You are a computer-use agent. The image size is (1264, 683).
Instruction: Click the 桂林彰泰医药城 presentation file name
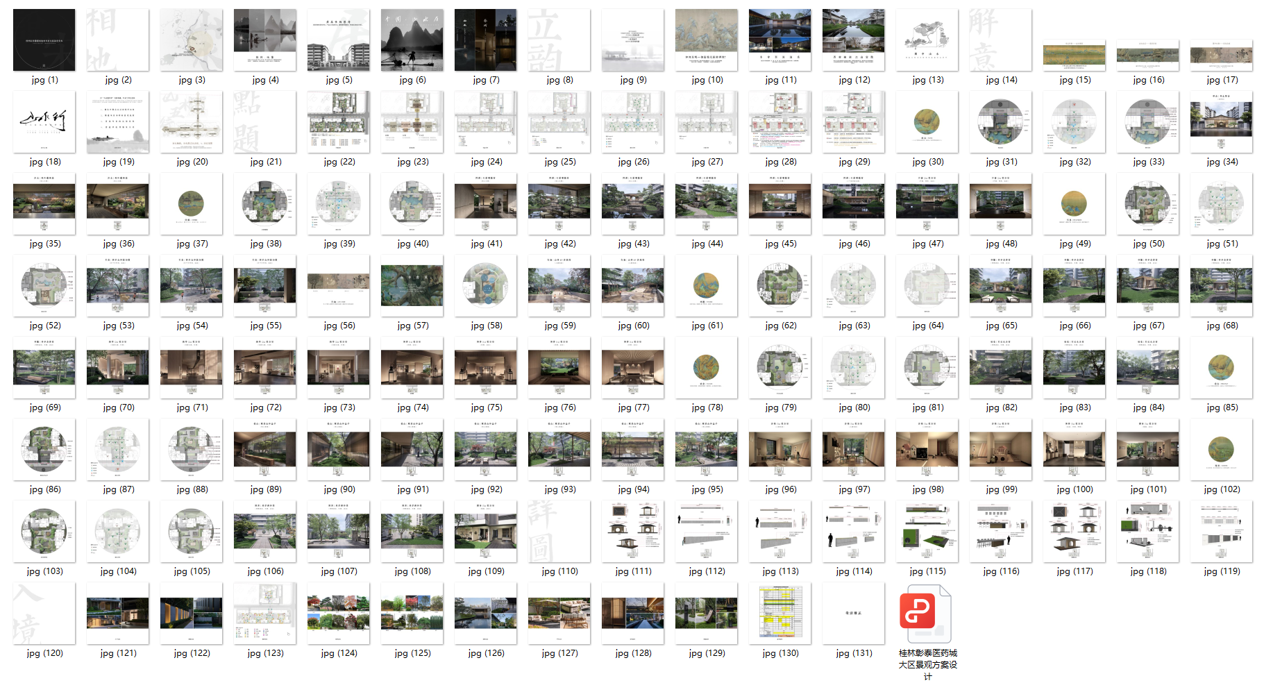pos(927,664)
